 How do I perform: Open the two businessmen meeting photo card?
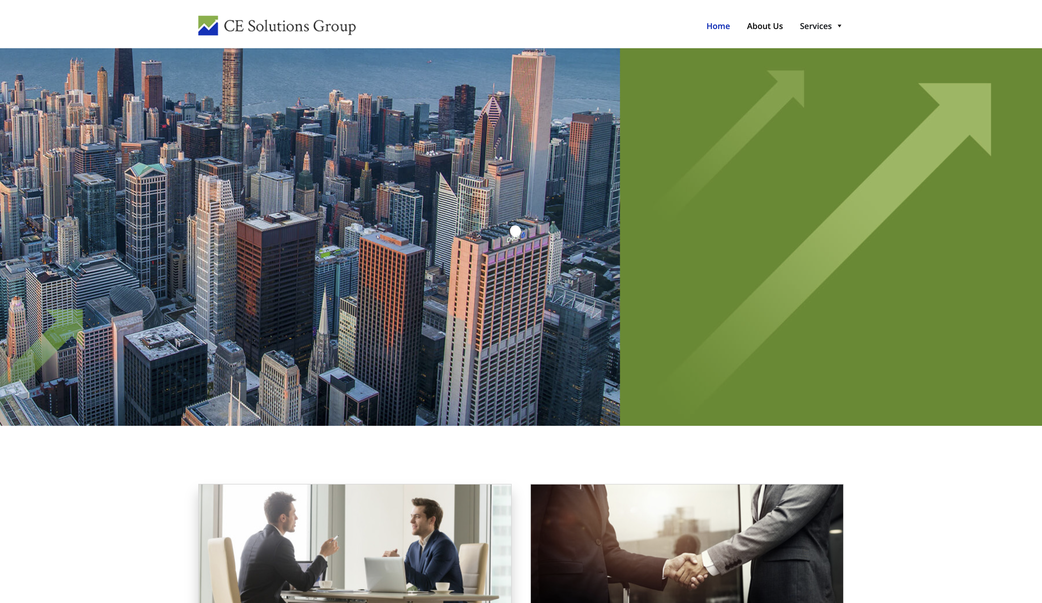click(x=355, y=543)
